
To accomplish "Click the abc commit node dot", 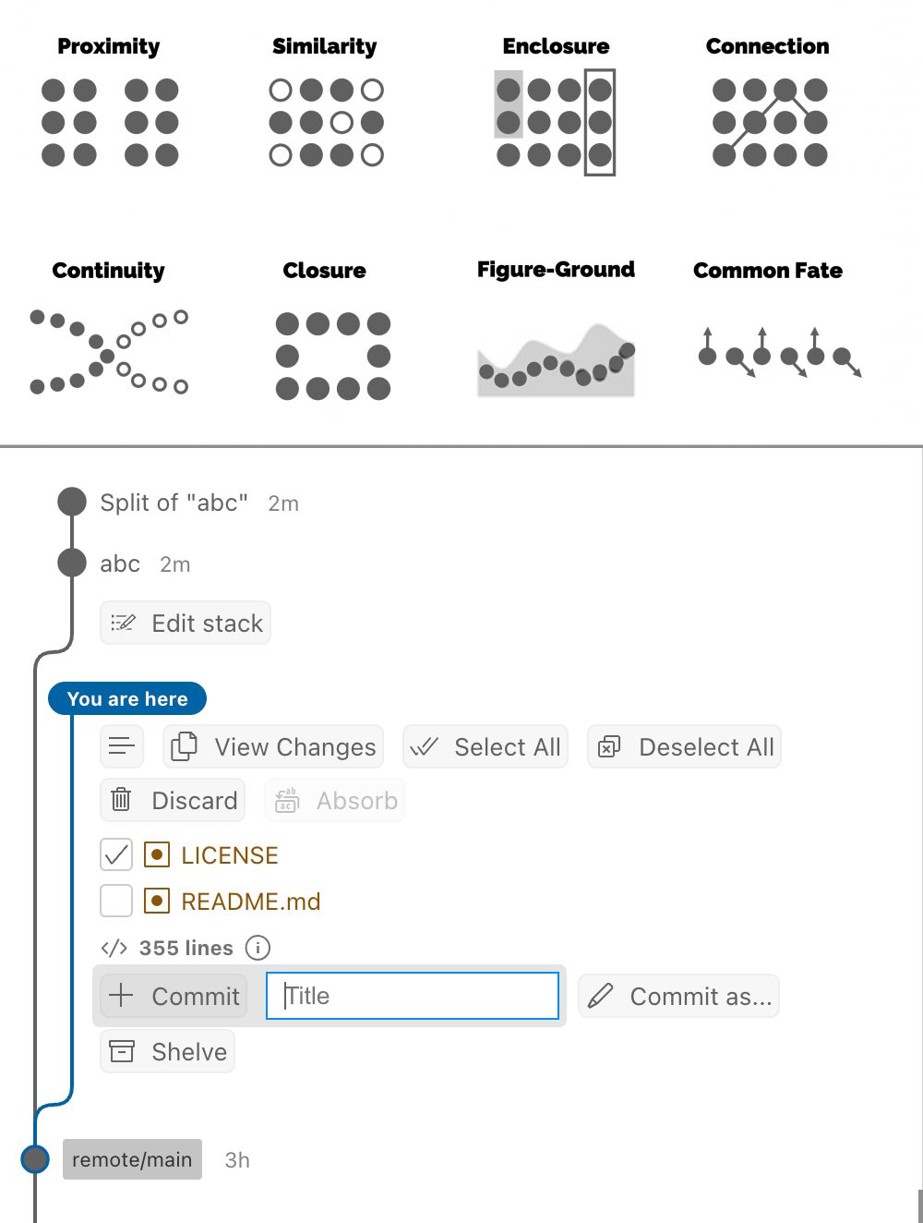I will point(72,562).
